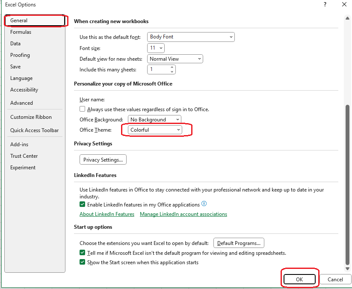Click the Help question mark icon
Screen dimensions: 352x289
[325, 4]
